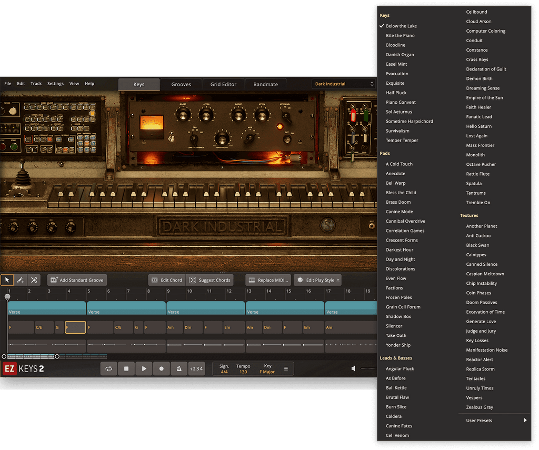Open the song settings hamburger menu
Image resolution: width=539 pixels, height=450 pixels.
(x=286, y=368)
